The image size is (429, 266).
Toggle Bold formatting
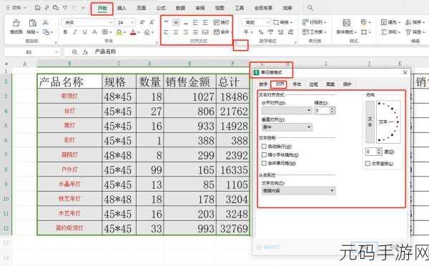pos(65,32)
